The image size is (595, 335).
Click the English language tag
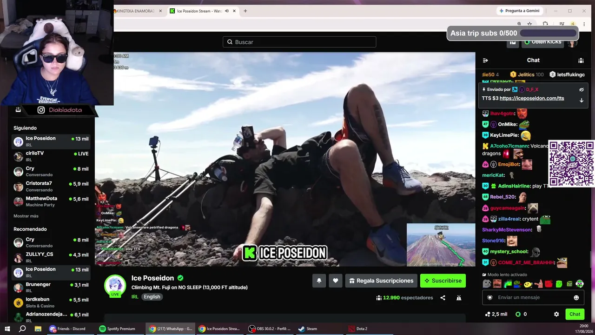click(152, 297)
